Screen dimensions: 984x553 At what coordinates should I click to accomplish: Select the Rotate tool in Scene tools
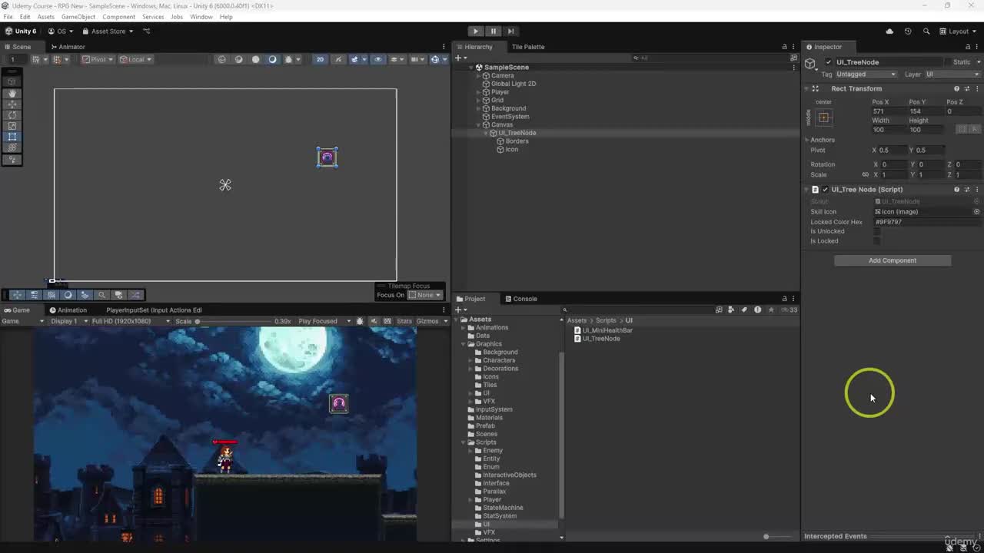point(12,115)
